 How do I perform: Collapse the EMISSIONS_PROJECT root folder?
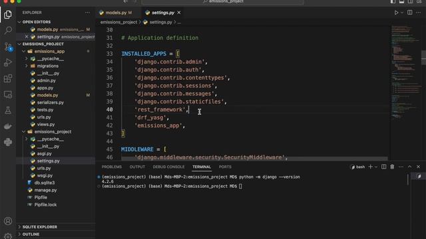(x=19, y=44)
